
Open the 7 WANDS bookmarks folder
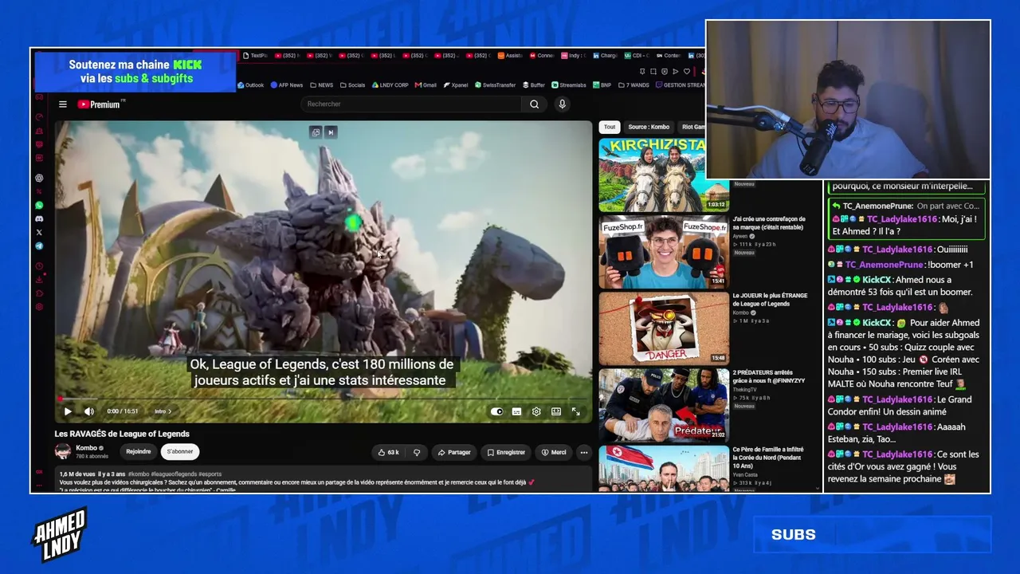pyautogui.click(x=634, y=85)
